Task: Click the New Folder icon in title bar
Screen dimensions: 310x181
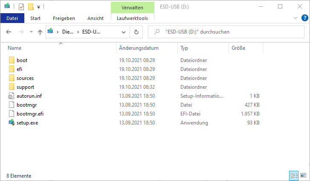Action: tap(31, 7)
